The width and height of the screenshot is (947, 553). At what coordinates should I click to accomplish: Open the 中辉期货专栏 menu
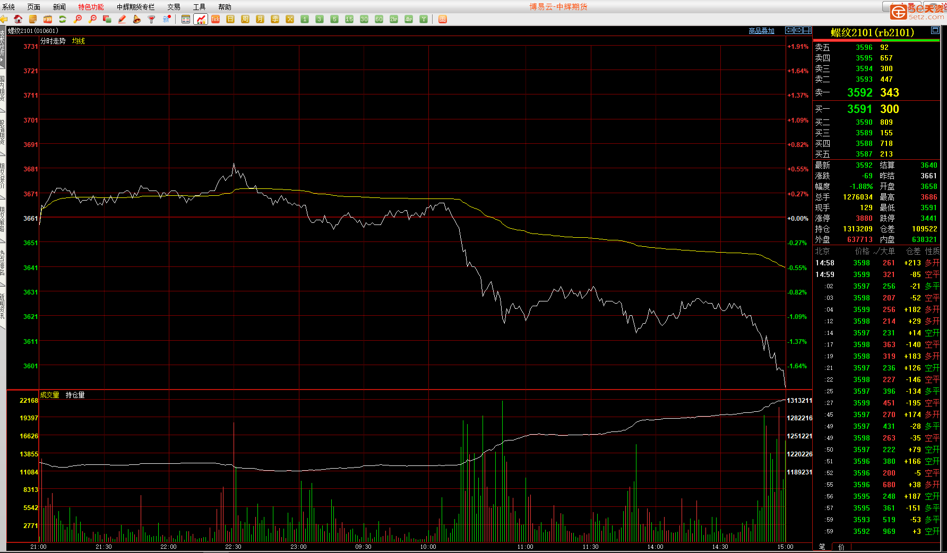tap(136, 7)
